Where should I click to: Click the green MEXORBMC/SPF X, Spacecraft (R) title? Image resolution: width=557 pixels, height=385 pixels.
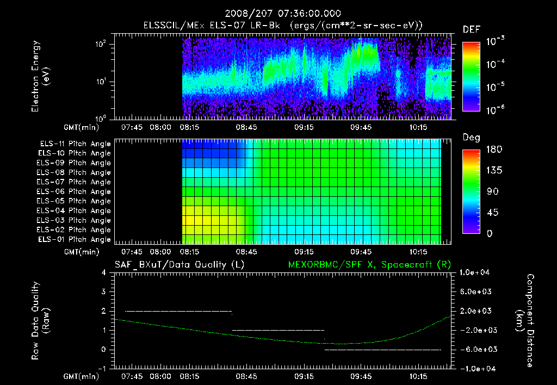click(x=369, y=265)
